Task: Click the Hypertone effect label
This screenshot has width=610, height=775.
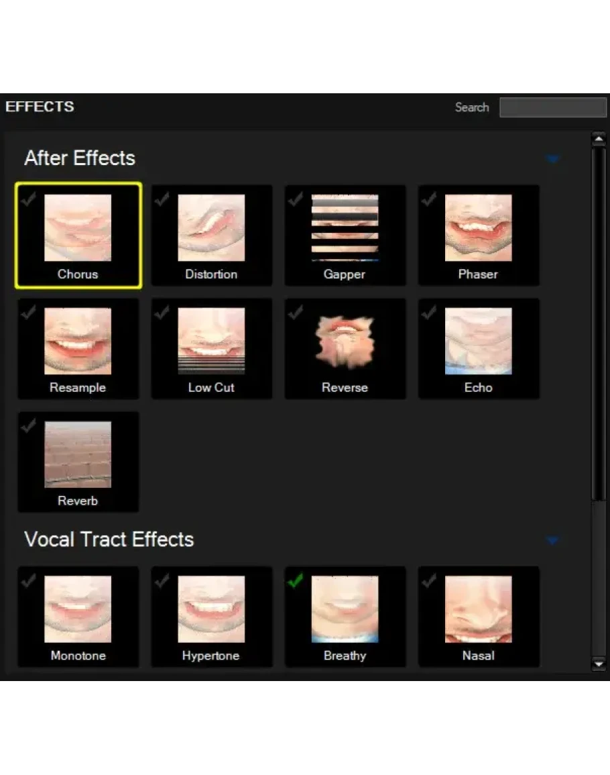Action: coord(210,656)
